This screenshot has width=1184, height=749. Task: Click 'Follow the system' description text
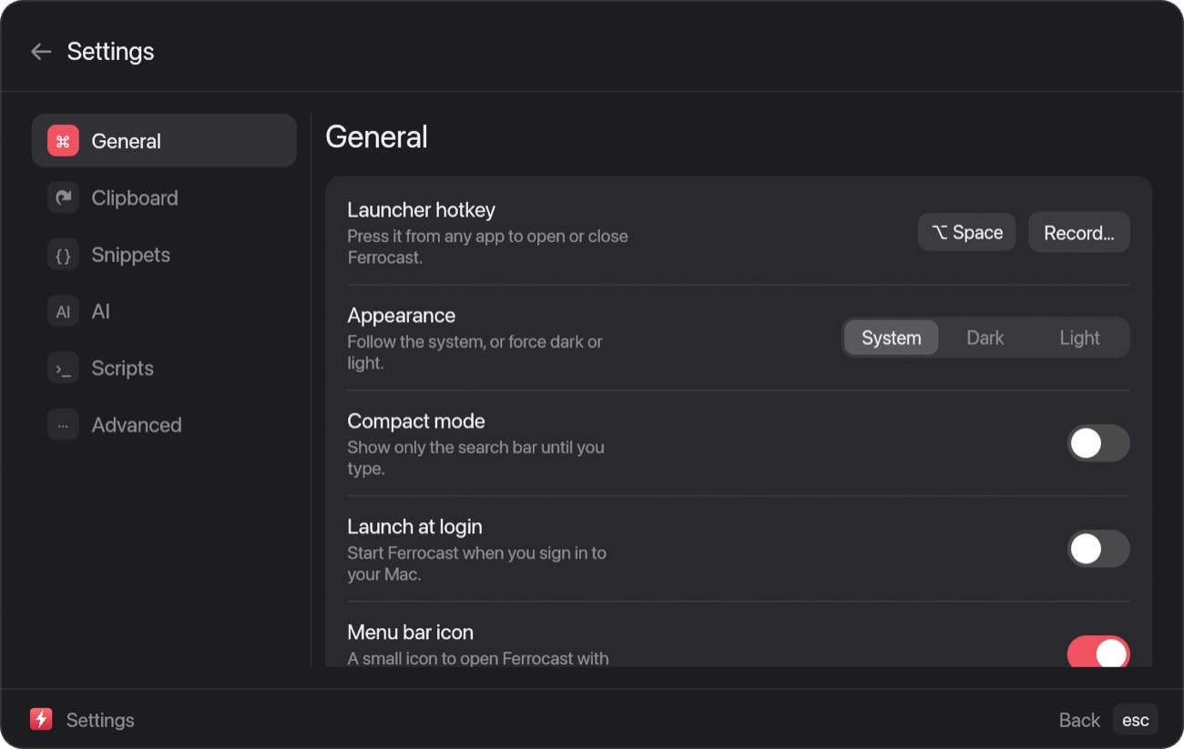coord(475,352)
